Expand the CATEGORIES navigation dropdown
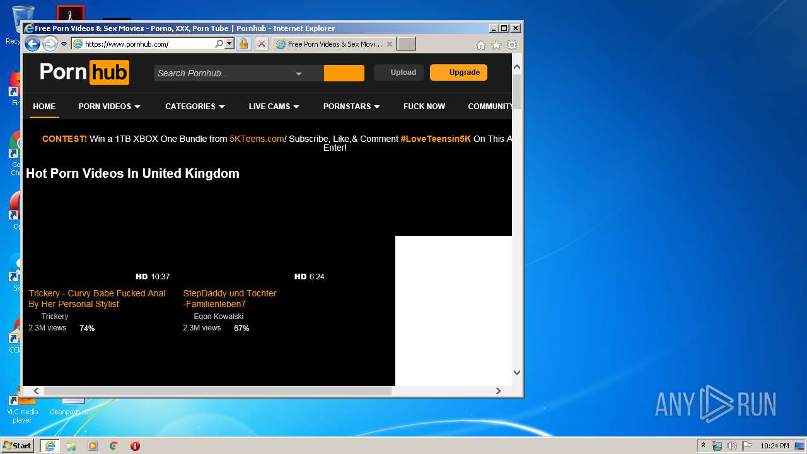Image resolution: width=807 pixels, height=454 pixels. 195,107
